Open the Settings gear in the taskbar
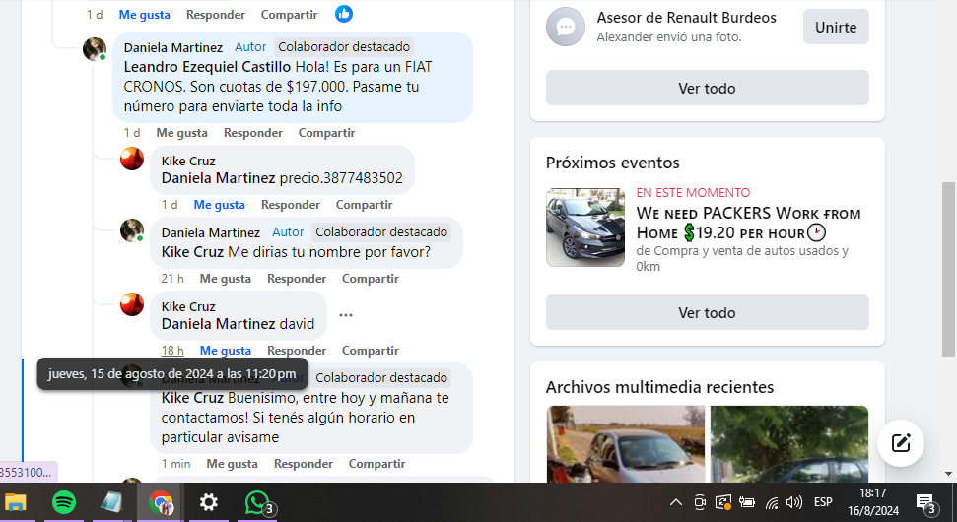The image size is (957, 522). point(209,503)
